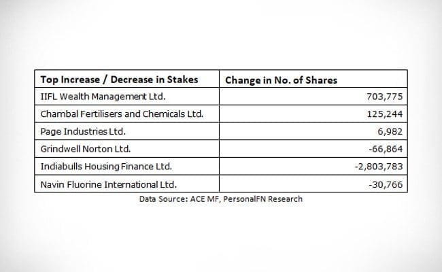Select the -66,864 share change value
The image size is (442, 272).
tap(385, 150)
